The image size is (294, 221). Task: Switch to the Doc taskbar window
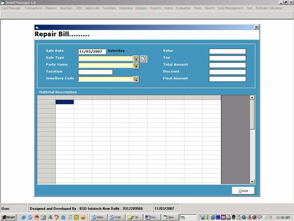(x=152, y=217)
